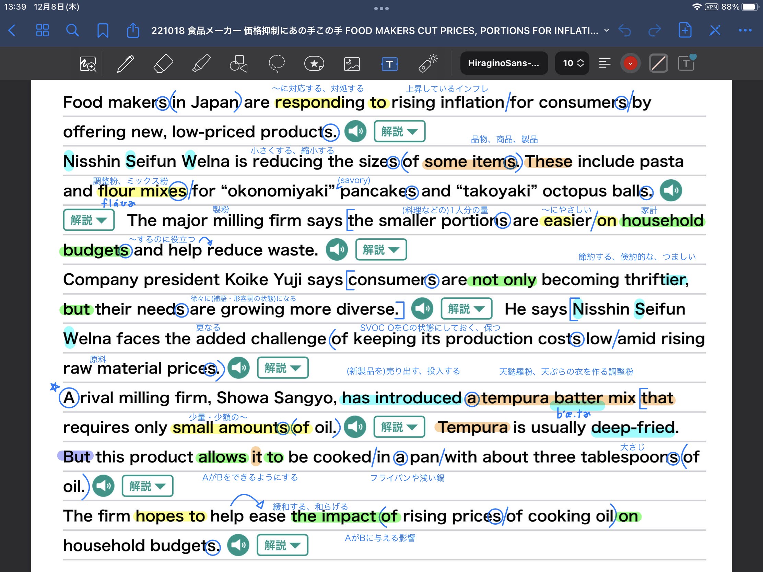Image resolution: width=763 pixels, height=572 pixels.
Task: Play audio for the first sentence
Action: pyautogui.click(x=355, y=131)
